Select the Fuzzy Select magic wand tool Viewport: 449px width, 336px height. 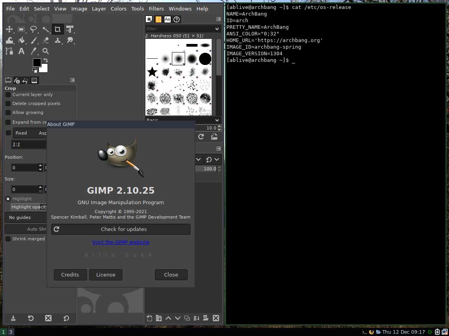(46, 29)
